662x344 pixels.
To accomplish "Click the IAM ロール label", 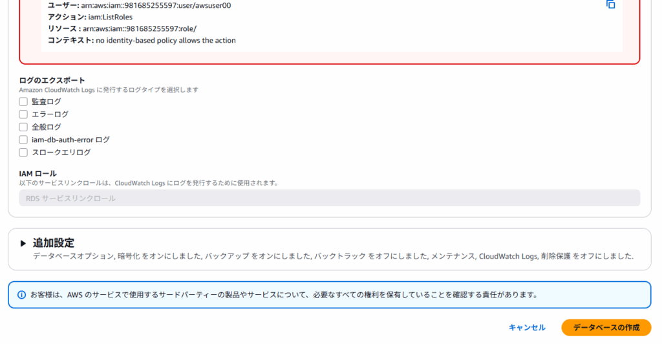I will coord(37,173).
